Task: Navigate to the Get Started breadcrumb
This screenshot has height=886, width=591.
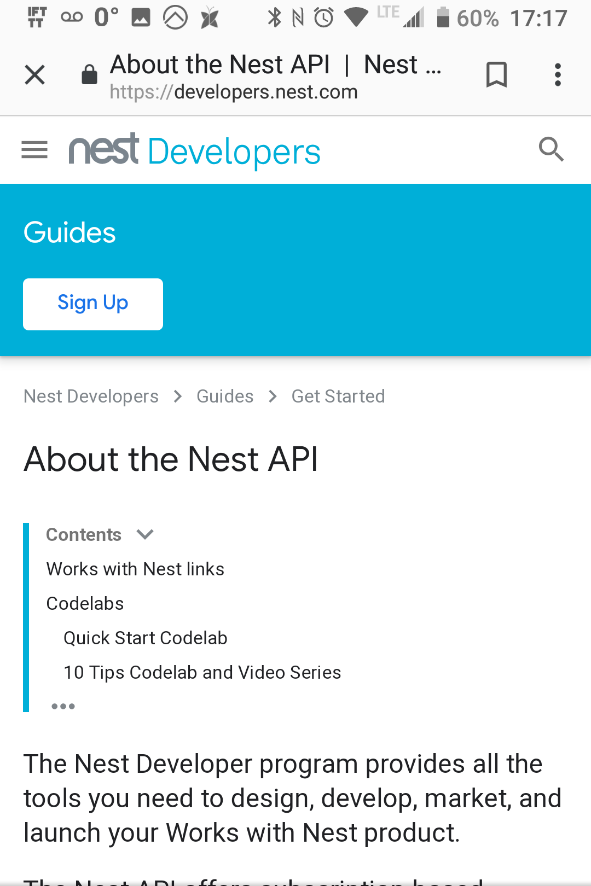Action: (x=338, y=396)
